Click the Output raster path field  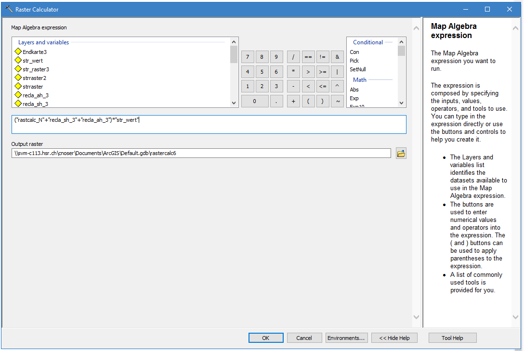point(201,154)
